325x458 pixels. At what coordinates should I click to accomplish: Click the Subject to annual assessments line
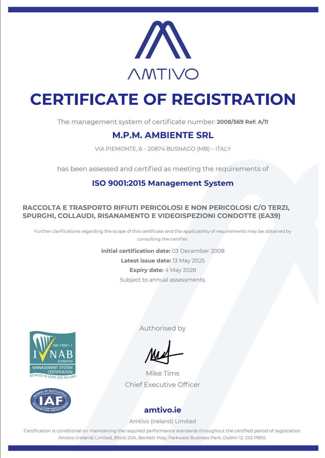pos(163,280)
